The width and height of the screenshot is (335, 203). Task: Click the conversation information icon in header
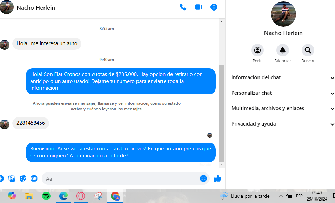click(214, 7)
